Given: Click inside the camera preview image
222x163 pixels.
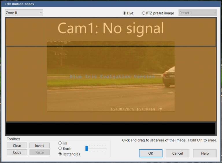Looking at the screenshot, I should point(111,76).
